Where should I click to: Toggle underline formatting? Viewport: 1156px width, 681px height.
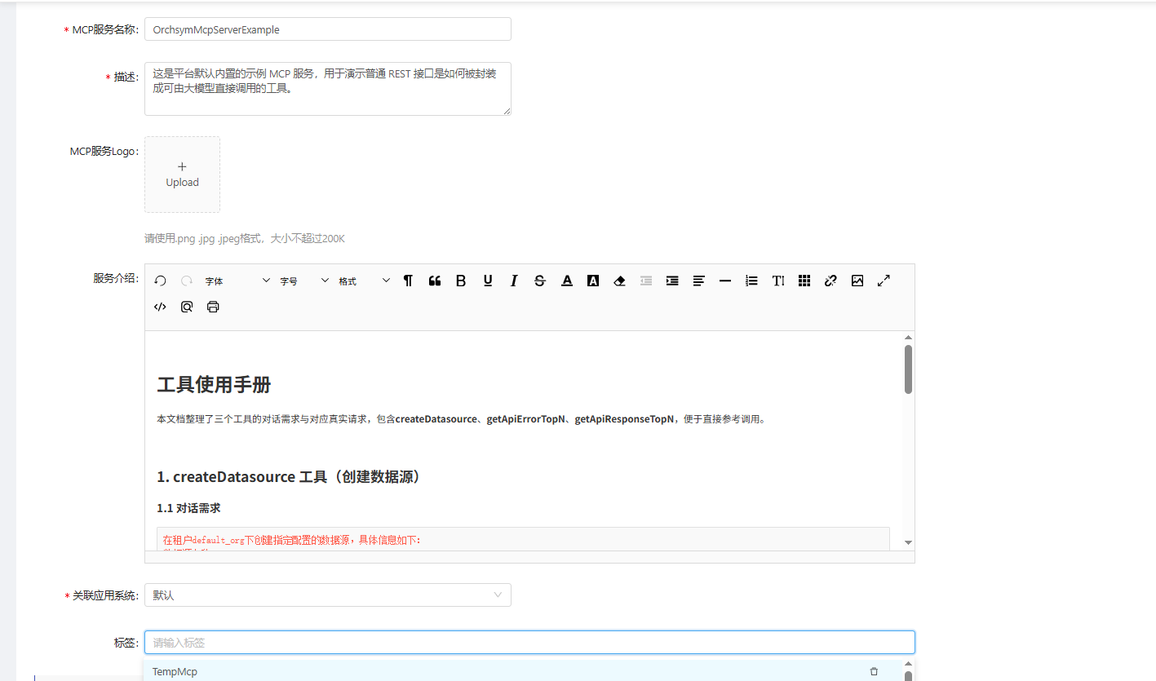487,280
